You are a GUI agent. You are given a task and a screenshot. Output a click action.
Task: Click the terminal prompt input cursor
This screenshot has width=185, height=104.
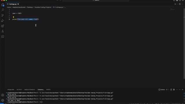(x=42, y=102)
